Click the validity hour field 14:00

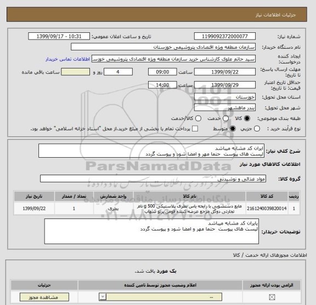point(162,85)
